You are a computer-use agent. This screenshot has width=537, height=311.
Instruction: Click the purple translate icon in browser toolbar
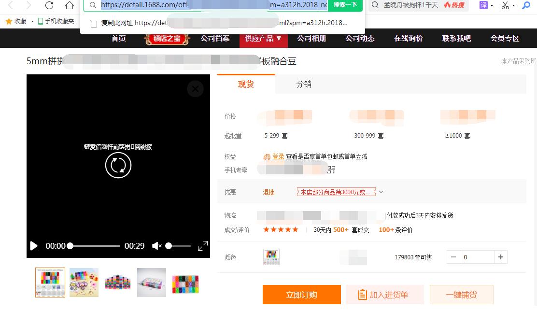(x=483, y=5)
